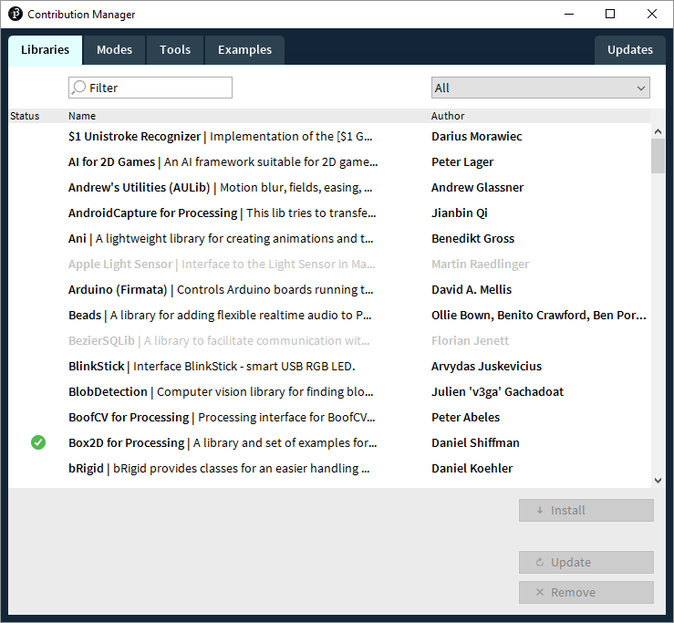Open the Tools tab
Image resolution: width=674 pixels, height=623 pixels.
coord(175,50)
